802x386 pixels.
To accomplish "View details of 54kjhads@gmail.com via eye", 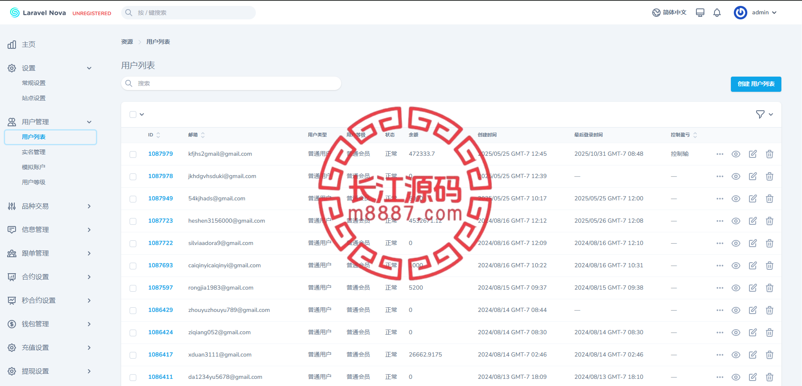I will (x=736, y=199).
